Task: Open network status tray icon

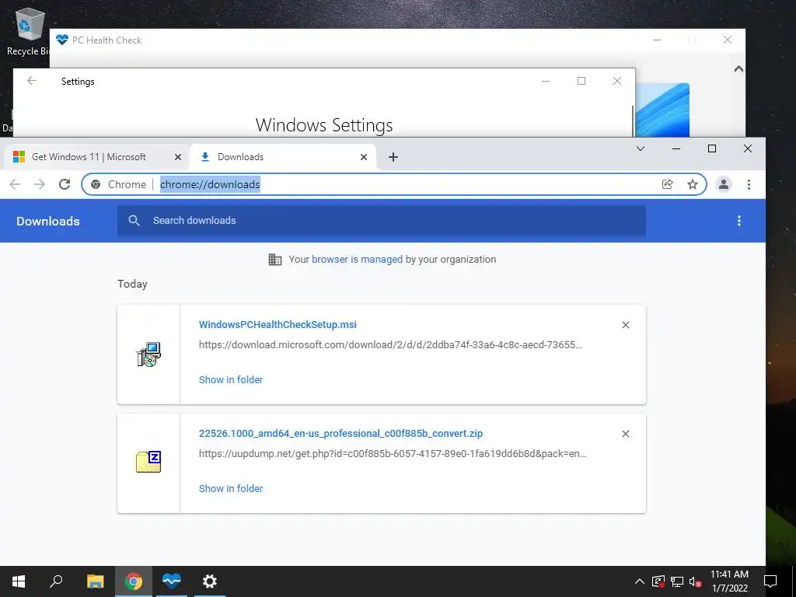Action: [x=677, y=581]
